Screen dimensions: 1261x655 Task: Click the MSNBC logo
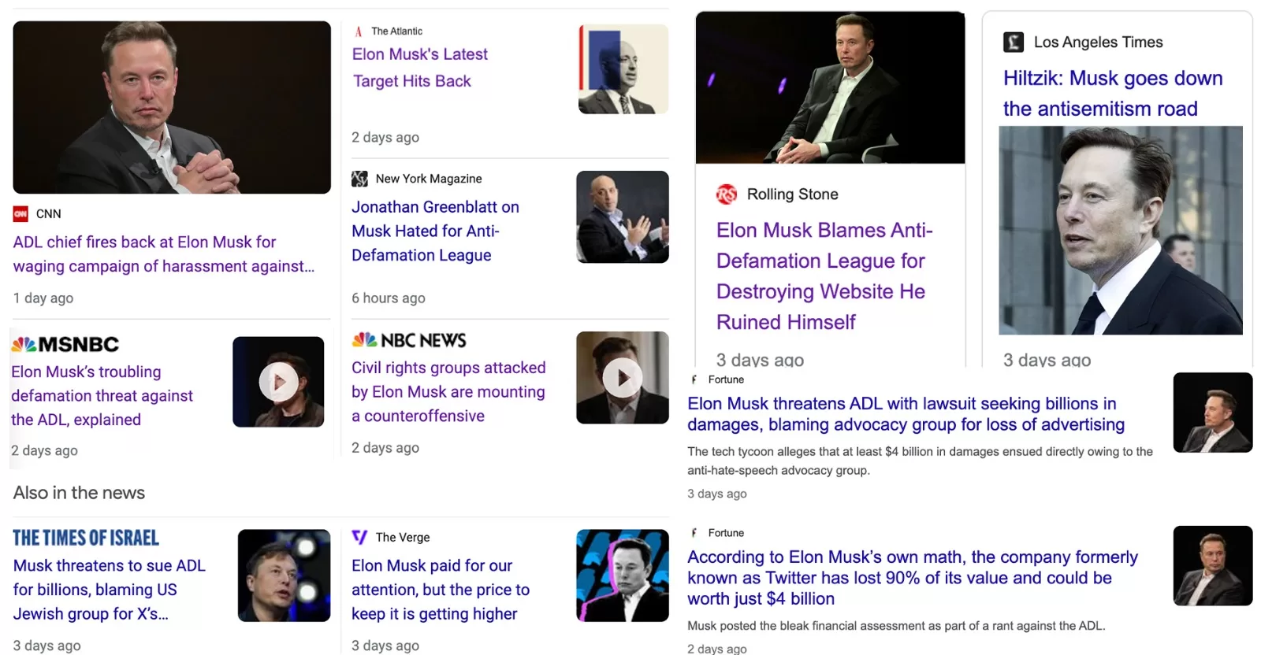point(65,344)
